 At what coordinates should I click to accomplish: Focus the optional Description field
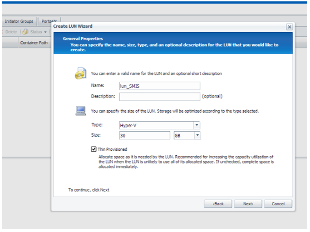pyautogui.click(x=159, y=96)
